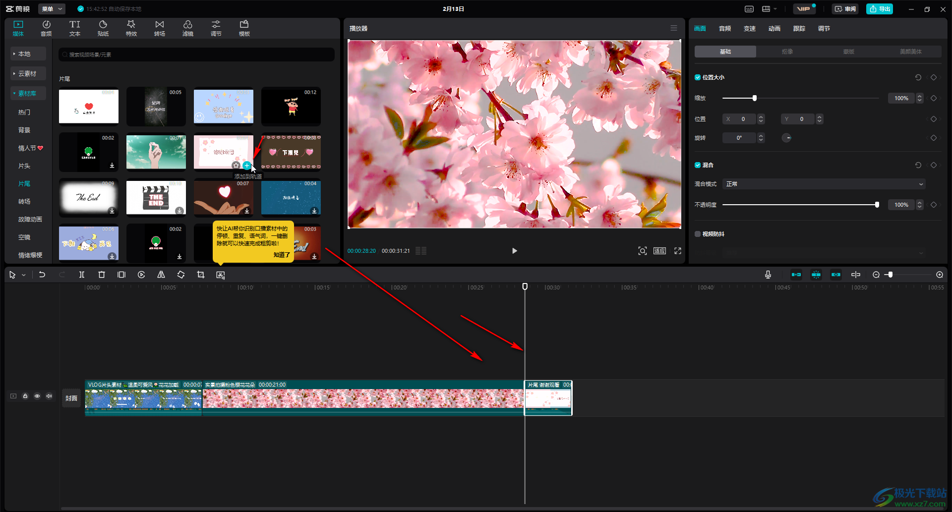Switch to the Audio (音频) properties tab
952x512 pixels.
point(725,29)
